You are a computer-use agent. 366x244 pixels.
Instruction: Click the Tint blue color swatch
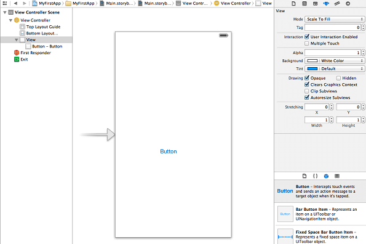[x=312, y=69]
